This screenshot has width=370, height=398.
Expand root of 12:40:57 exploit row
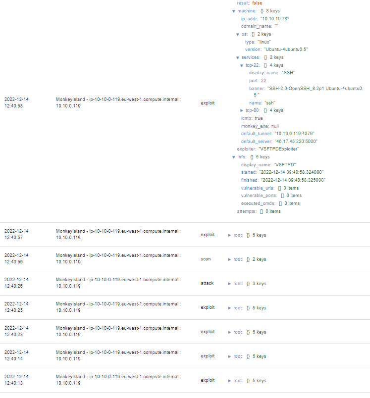coord(229,235)
